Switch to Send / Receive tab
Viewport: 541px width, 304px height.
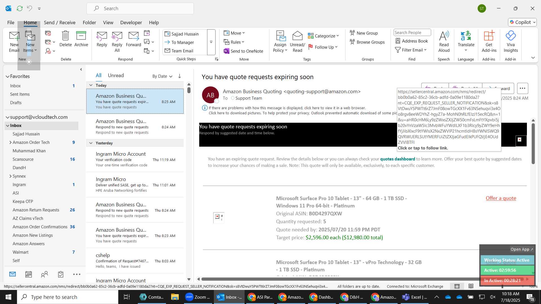59,23
